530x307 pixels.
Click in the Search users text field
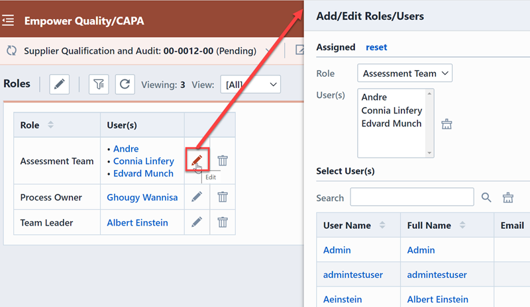click(x=411, y=197)
